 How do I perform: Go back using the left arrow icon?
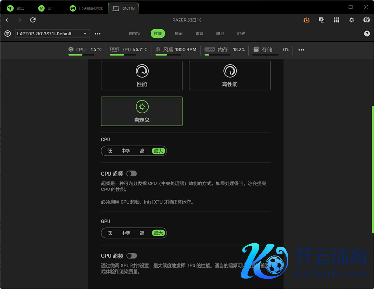coord(7,20)
